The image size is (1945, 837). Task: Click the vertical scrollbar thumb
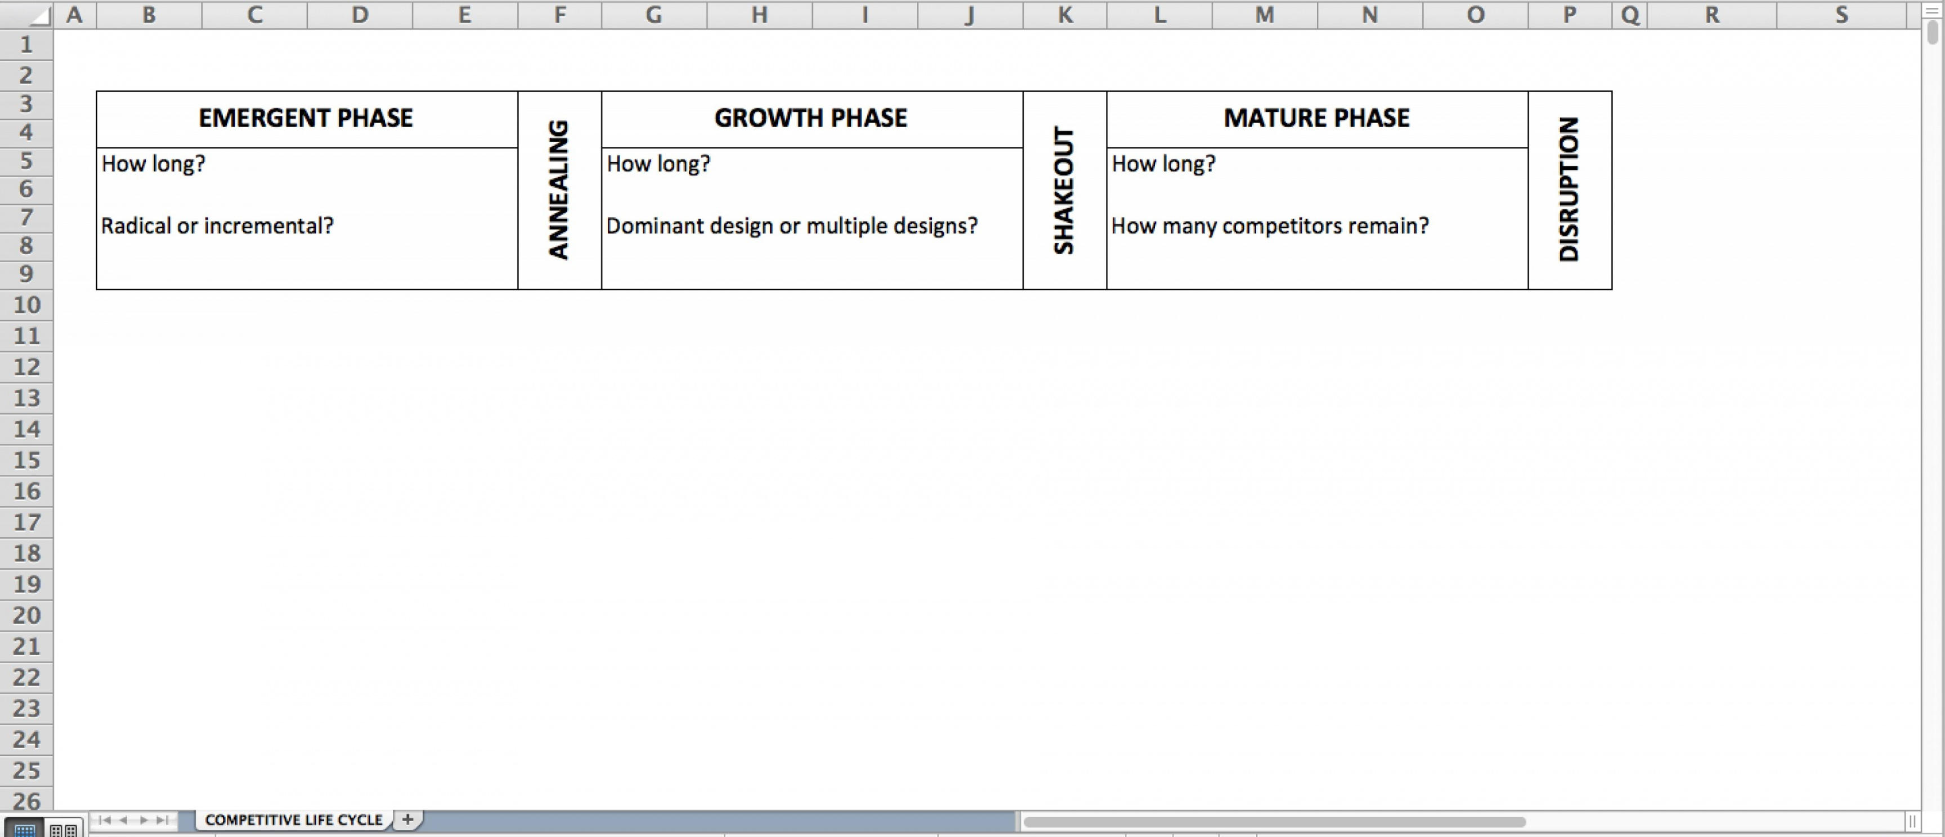point(1932,33)
